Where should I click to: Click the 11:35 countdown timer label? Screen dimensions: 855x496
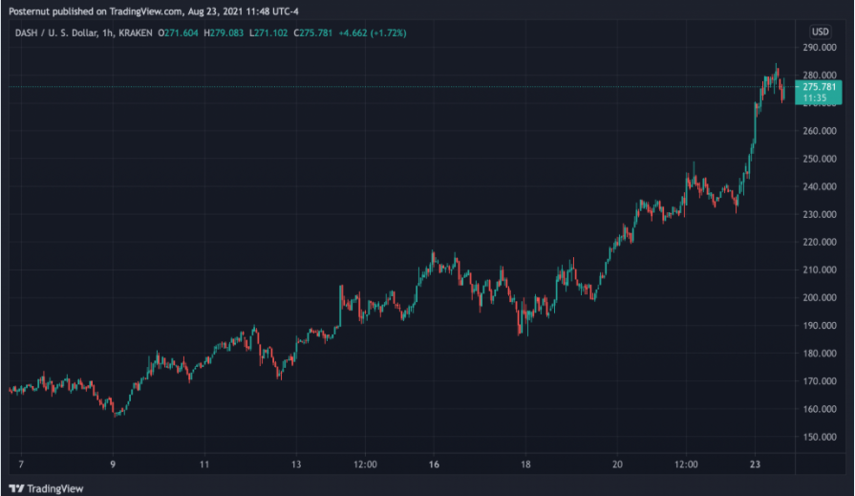tap(814, 98)
